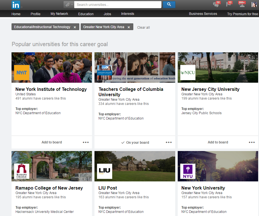Click the Teachers College logo thumbnail
259x216 pixels.
tap(105, 73)
